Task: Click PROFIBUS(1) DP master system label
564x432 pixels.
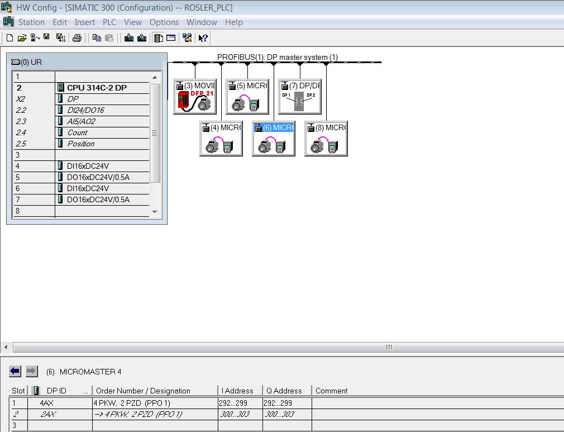Action: pos(278,57)
